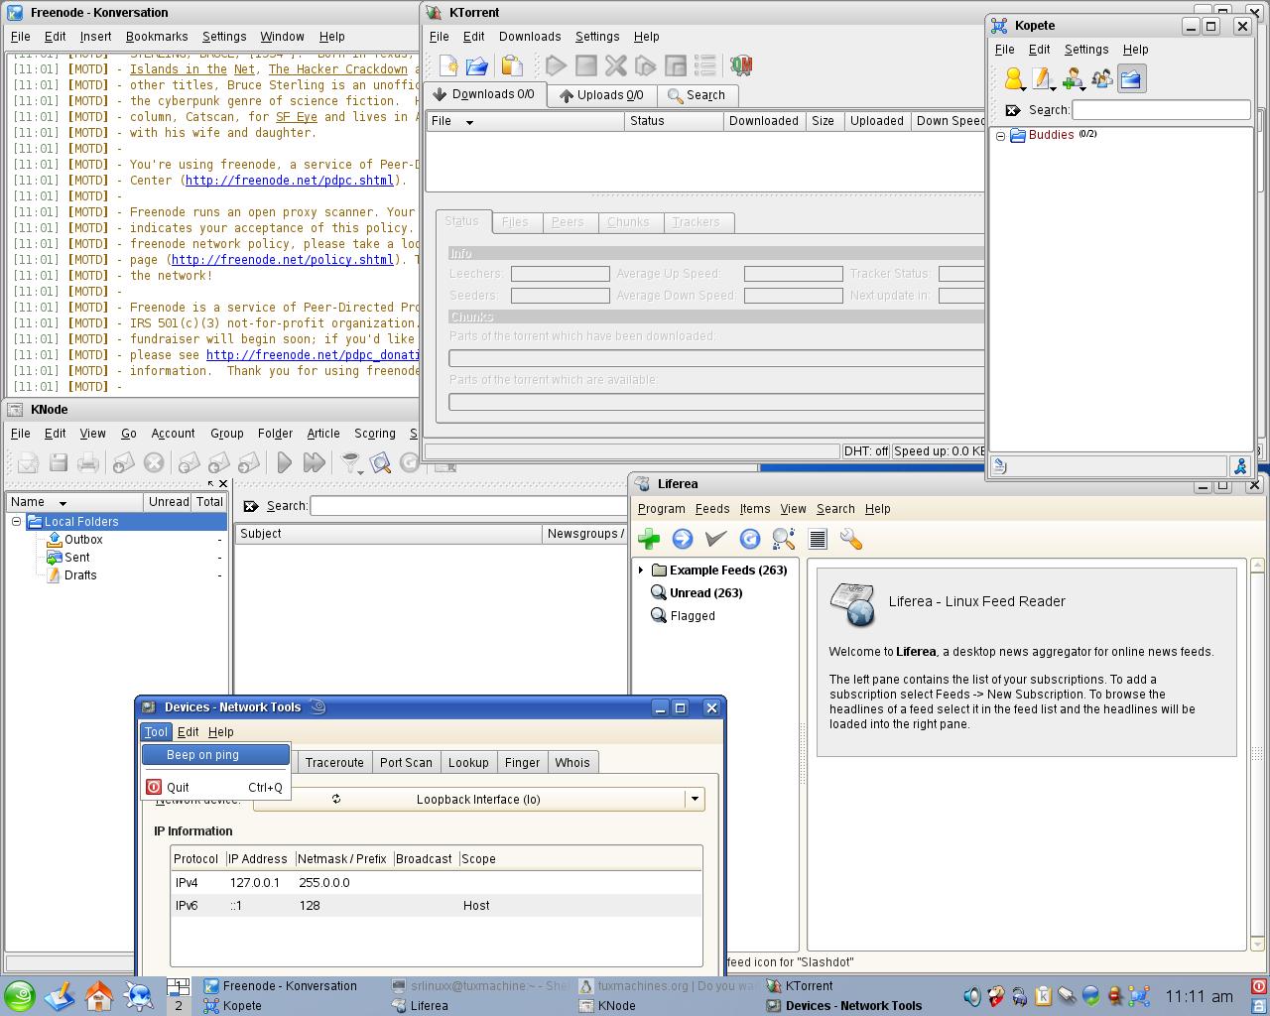Open the Downloads menu in KTorrent

click(x=530, y=37)
